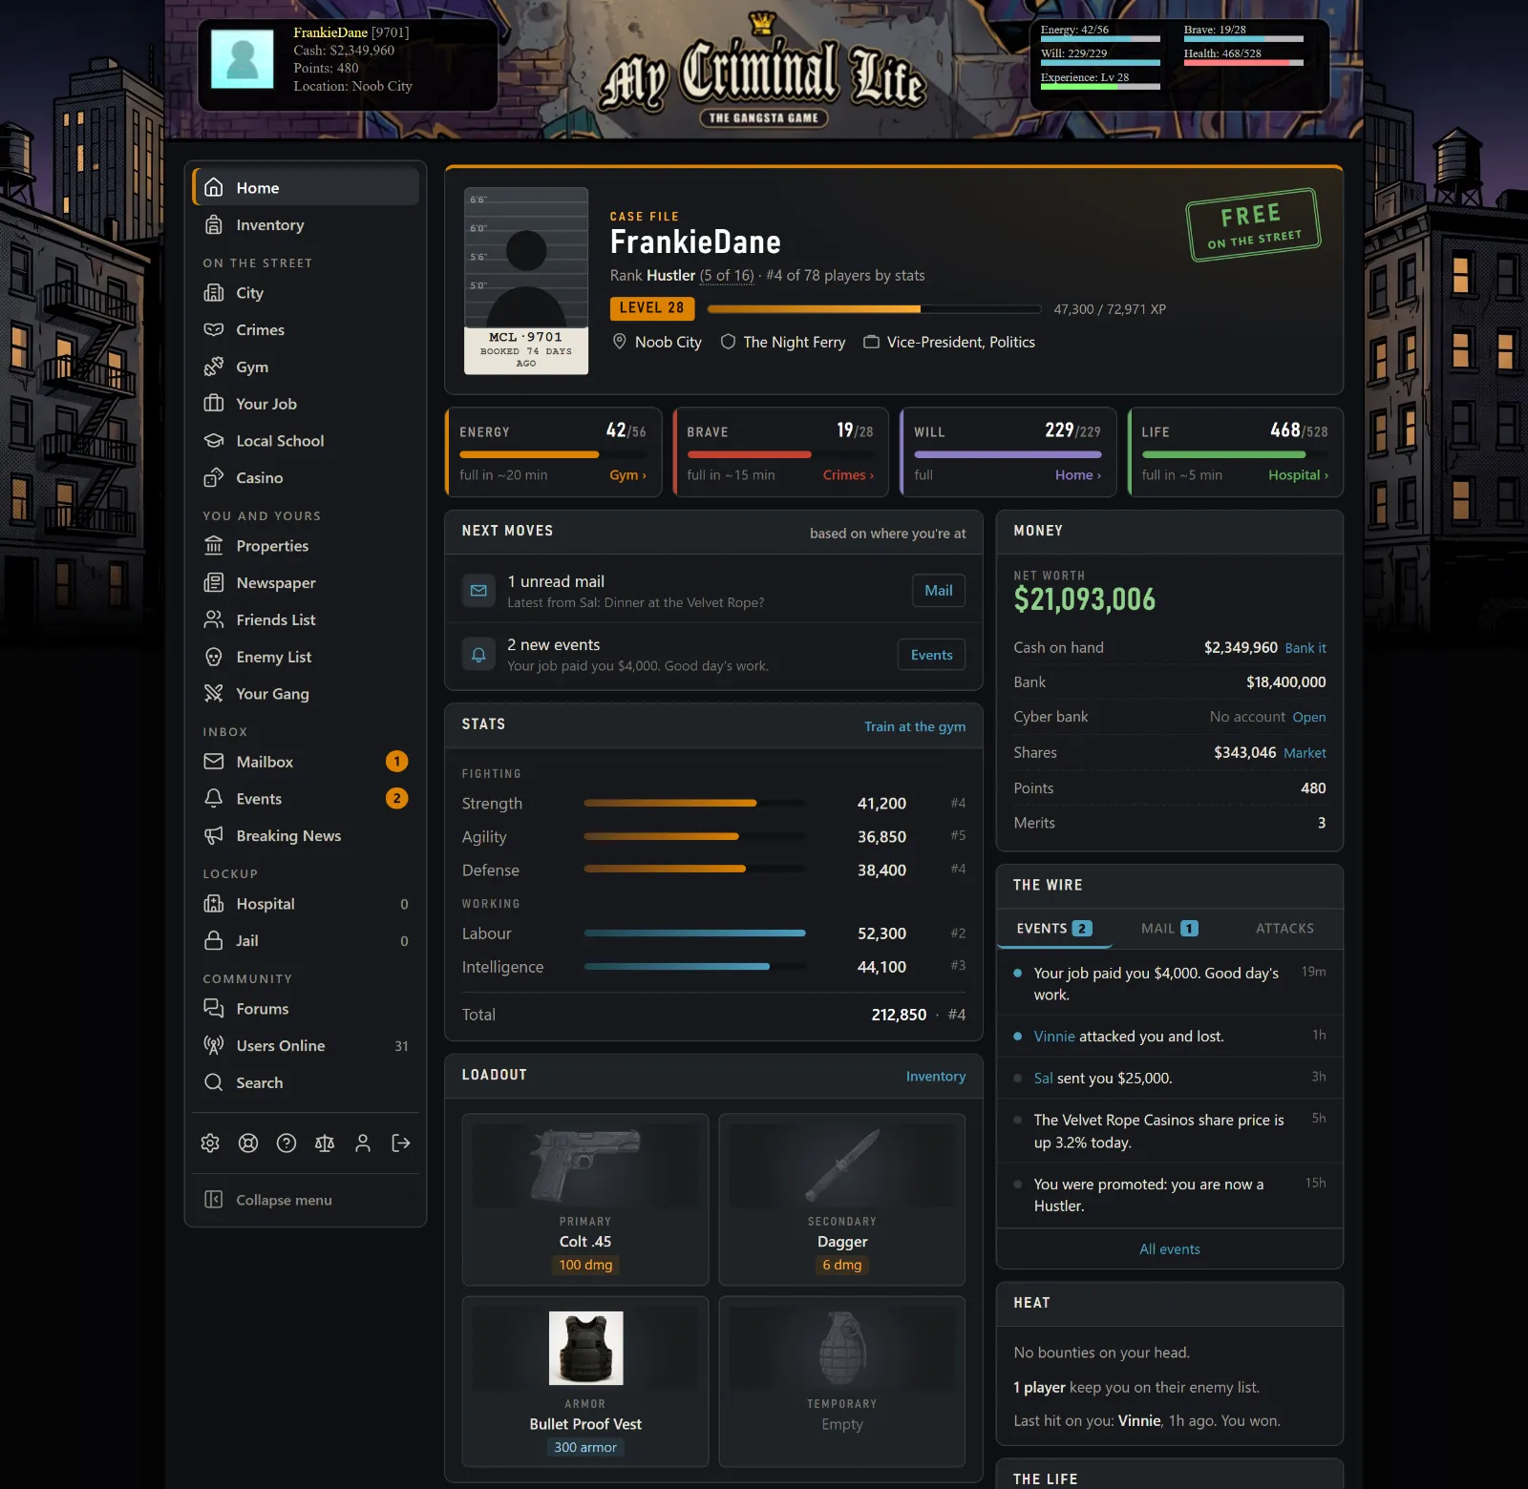Viewport: 1528px width, 1489px height.
Task: Switch to the Attacks tab in The Wire
Action: (1284, 928)
